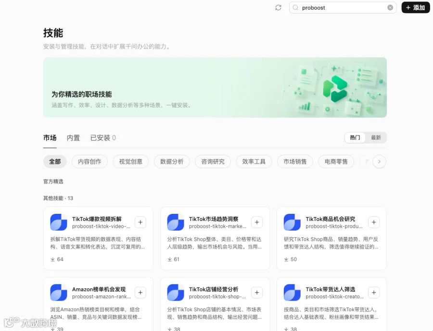Select the 全部 category chip
The height and width of the screenshot is (331, 433).
pos(55,161)
